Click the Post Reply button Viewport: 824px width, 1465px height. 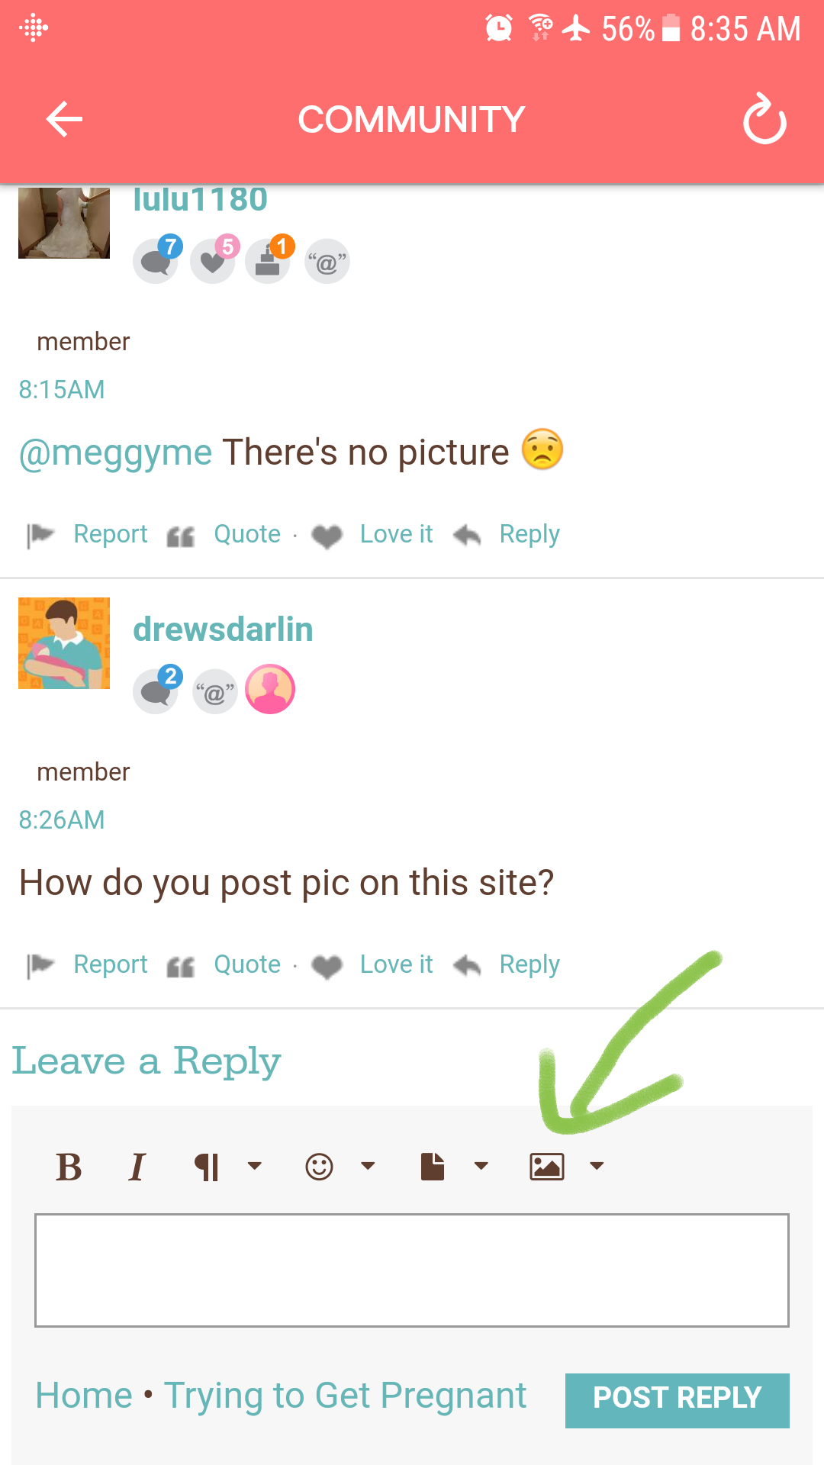click(678, 1400)
